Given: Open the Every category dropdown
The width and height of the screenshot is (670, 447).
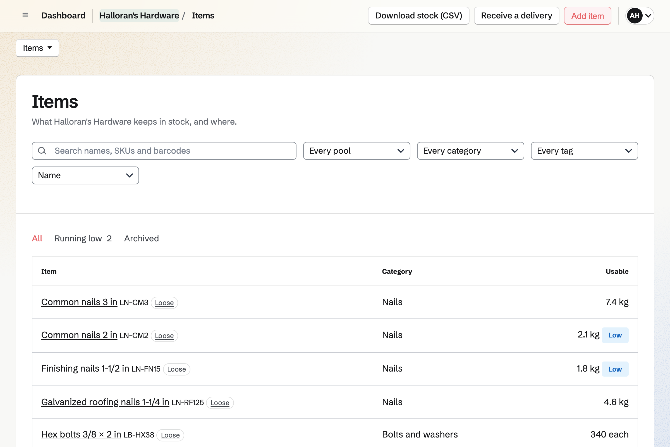Looking at the screenshot, I should click(471, 151).
